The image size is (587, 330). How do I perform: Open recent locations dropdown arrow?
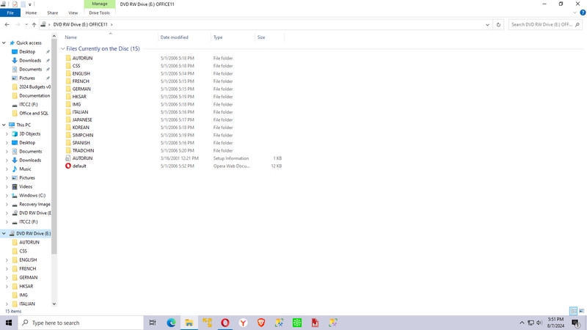click(26, 25)
